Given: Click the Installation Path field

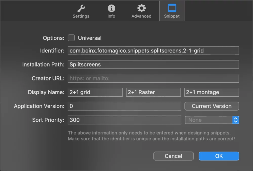Looking at the screenshot, I should 153,65.
